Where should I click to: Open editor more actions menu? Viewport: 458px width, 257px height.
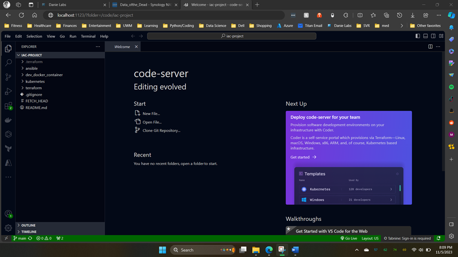tap(438, 47)
